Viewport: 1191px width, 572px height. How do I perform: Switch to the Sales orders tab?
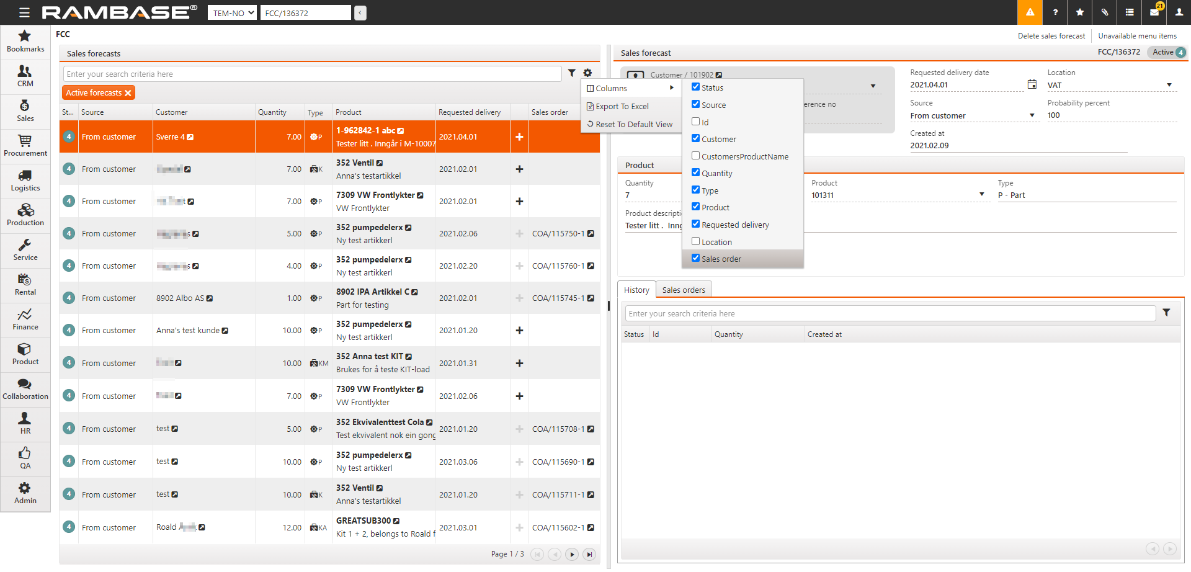pos(683,290)
